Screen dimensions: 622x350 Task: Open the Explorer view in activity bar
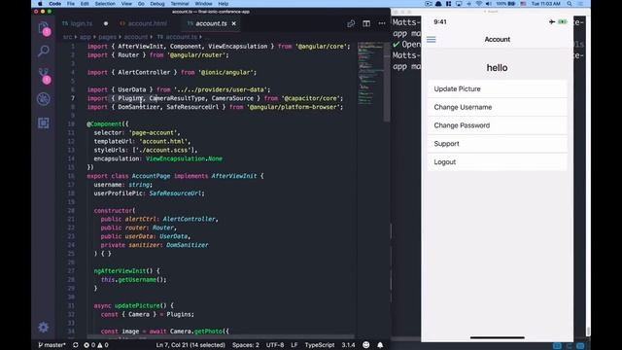pos(44,28)
